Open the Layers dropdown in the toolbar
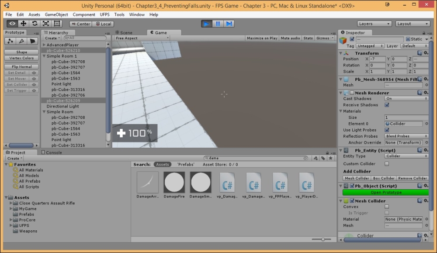The image size is (437, 253). [374, 23]
